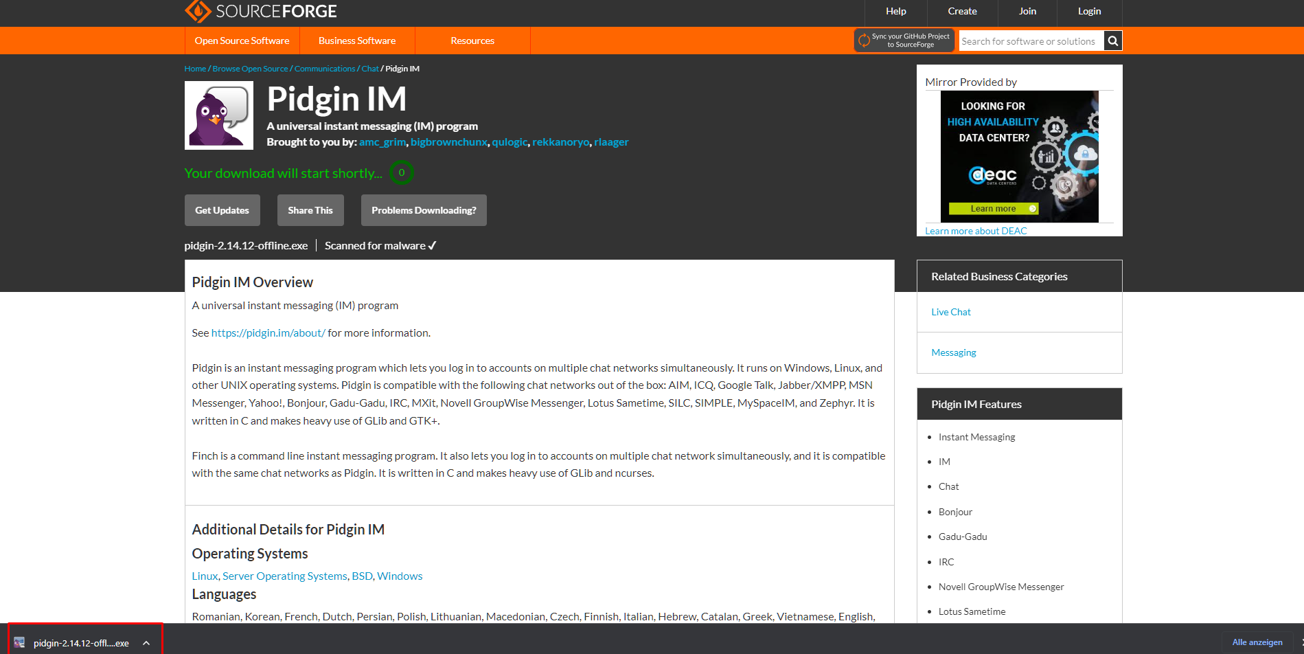Click the DEAC data center ad
Image resolution: width=1304 pixels, height=654 pixels.
(1019, 157)
